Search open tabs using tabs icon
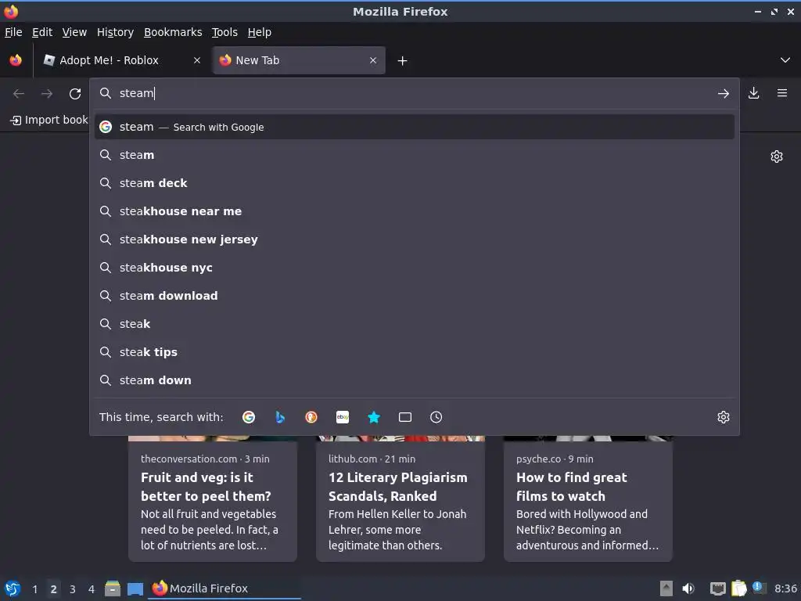 coord(405,417)
